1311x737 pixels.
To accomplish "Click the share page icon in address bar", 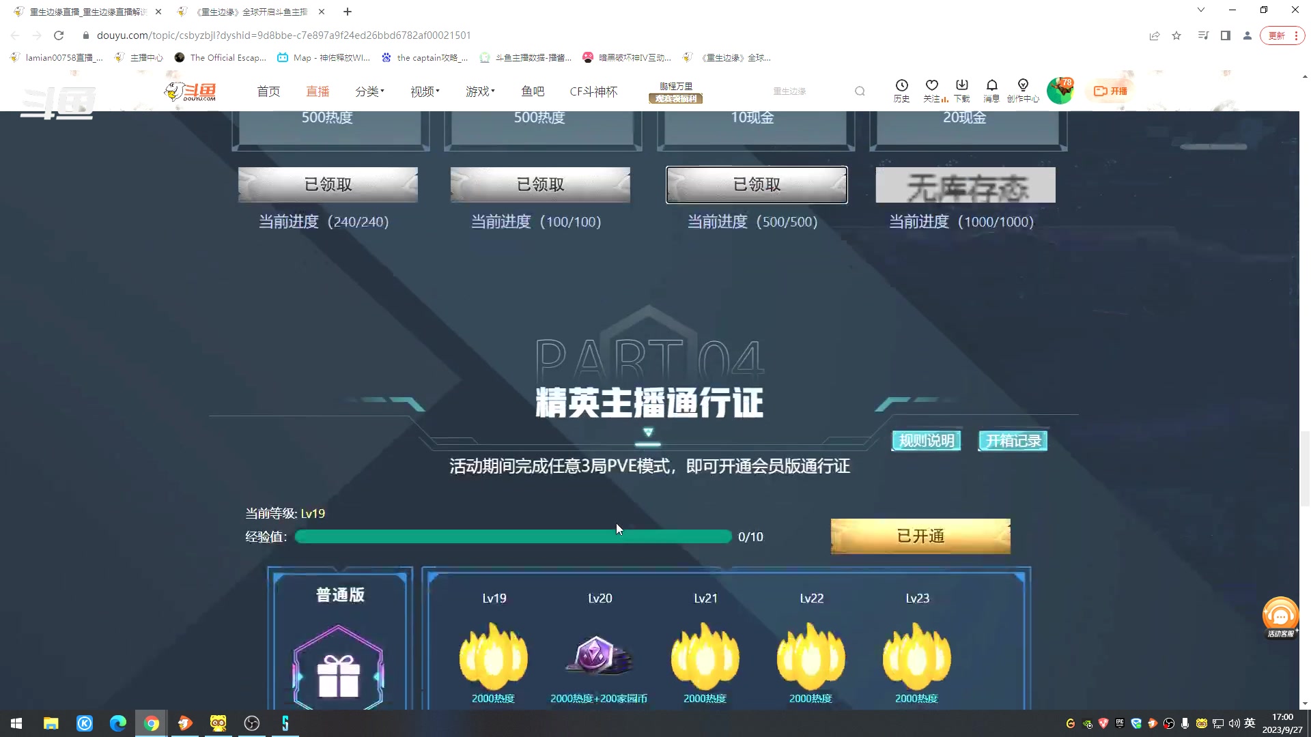I will 1155,35.
